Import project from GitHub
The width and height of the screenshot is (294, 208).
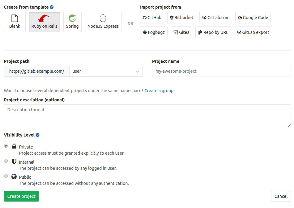[x=152, y=18]
